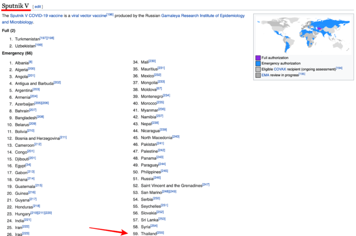Click citation 254 next to Syria
This screenshot has width=356, height=236.
click(154, 226)
